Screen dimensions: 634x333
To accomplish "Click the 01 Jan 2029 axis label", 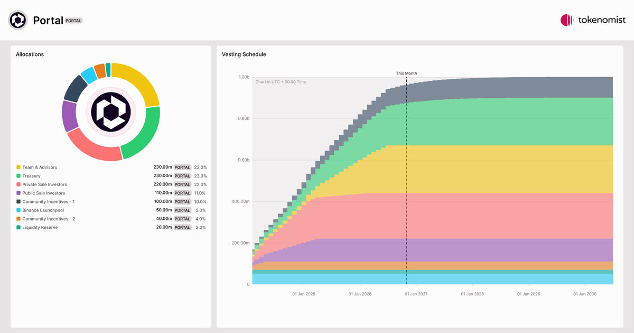I will pos(529,293).
